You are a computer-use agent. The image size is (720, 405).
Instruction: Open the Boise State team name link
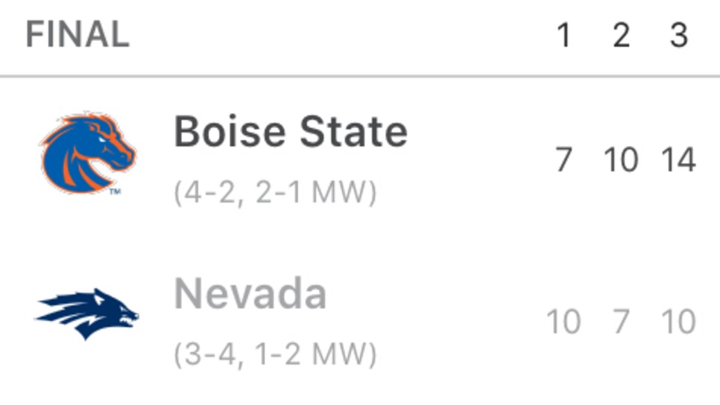[x=291, y=132]
